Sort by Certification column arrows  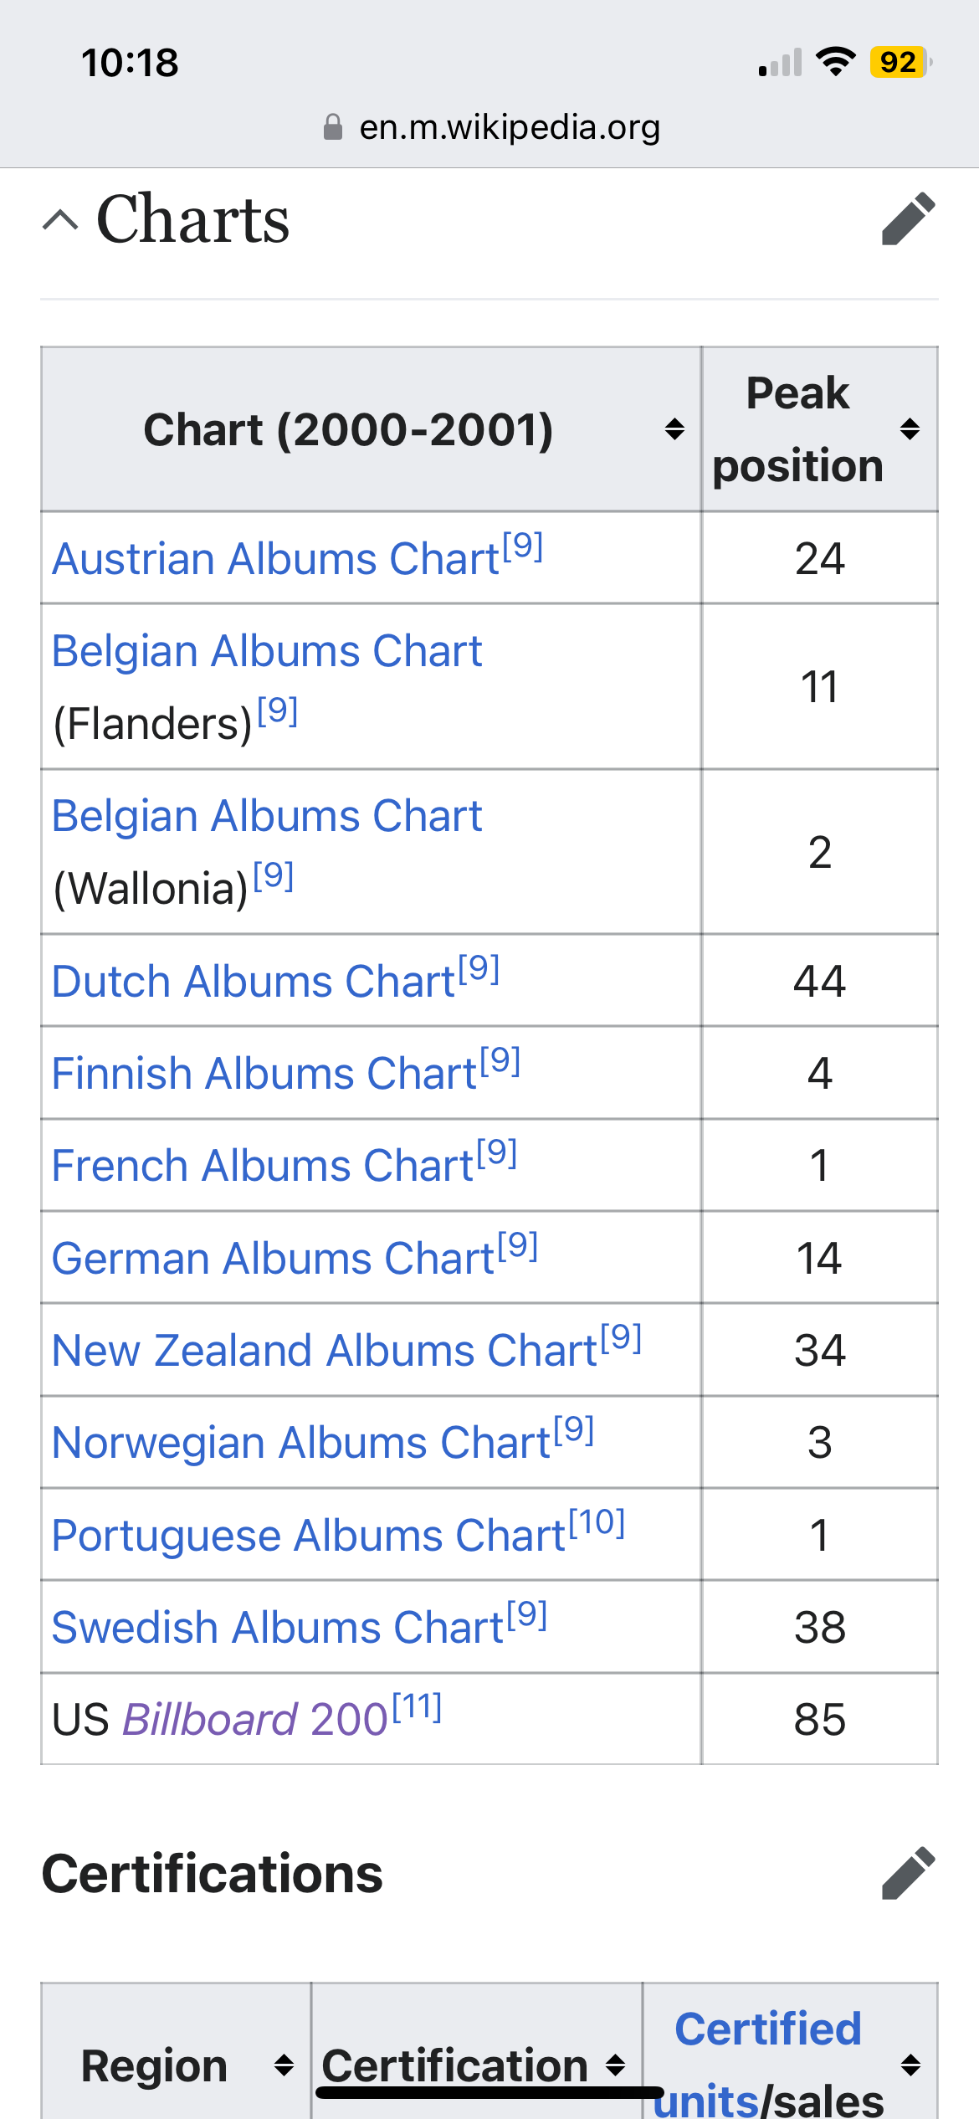coord(616,2065)
